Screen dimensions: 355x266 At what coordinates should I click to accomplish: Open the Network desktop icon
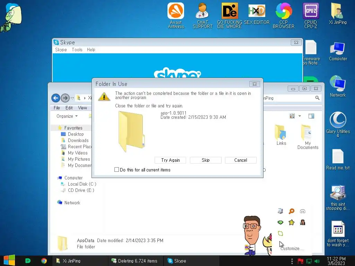click(338, 86)
